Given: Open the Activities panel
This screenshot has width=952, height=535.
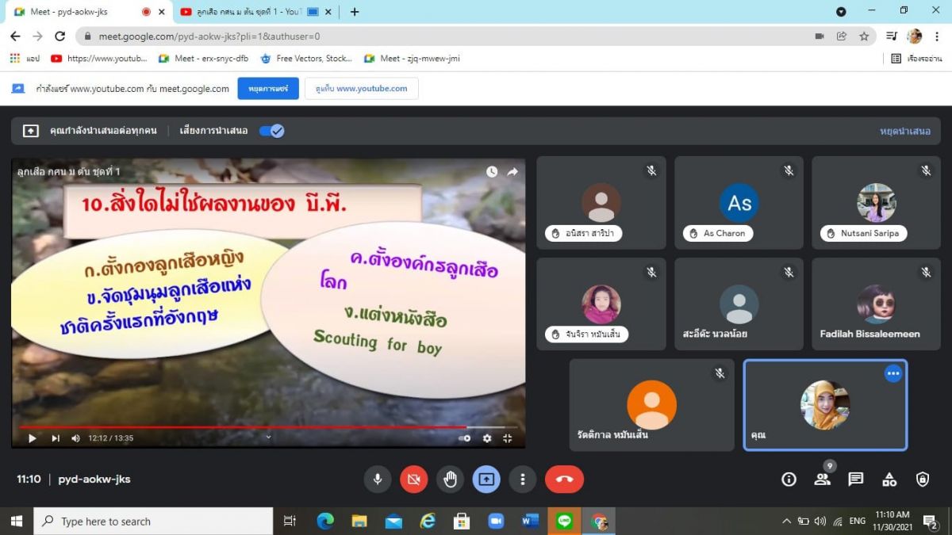Looking at the screenshot, I should coord(889,480).
